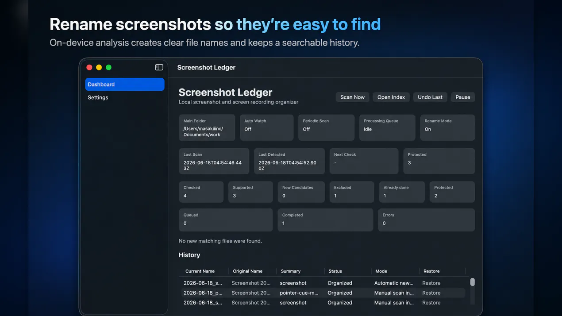
Task: Select the history row named 2026-06-18_p...
Action: pos(323,293)
